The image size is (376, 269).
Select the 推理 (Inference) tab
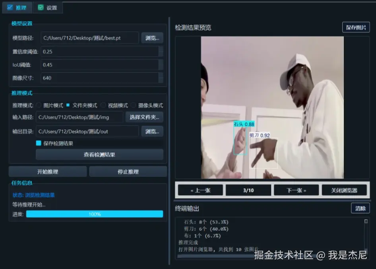pyautogui.click(x=17, y=8)
